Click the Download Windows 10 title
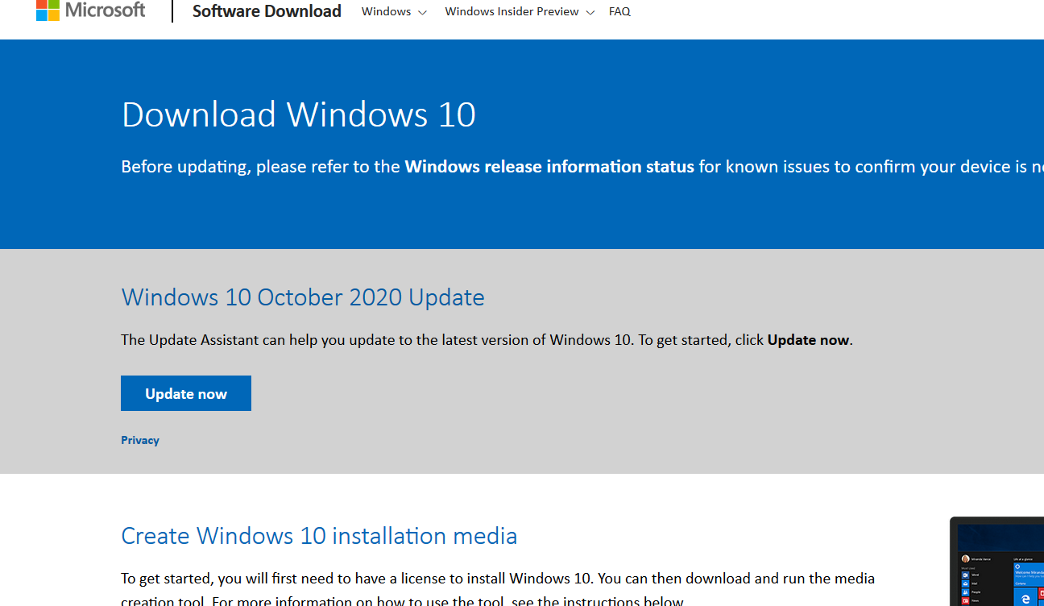This screenshot has height=606, width=1044. click(x=299, y=114)
